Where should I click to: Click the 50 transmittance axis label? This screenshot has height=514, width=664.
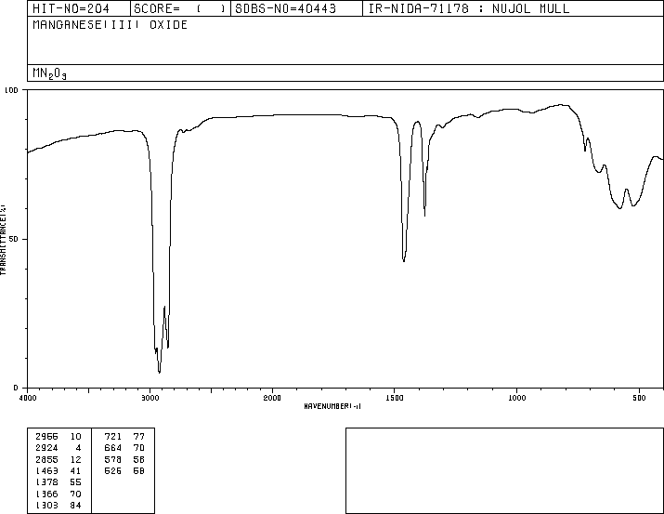pos(13,239)
